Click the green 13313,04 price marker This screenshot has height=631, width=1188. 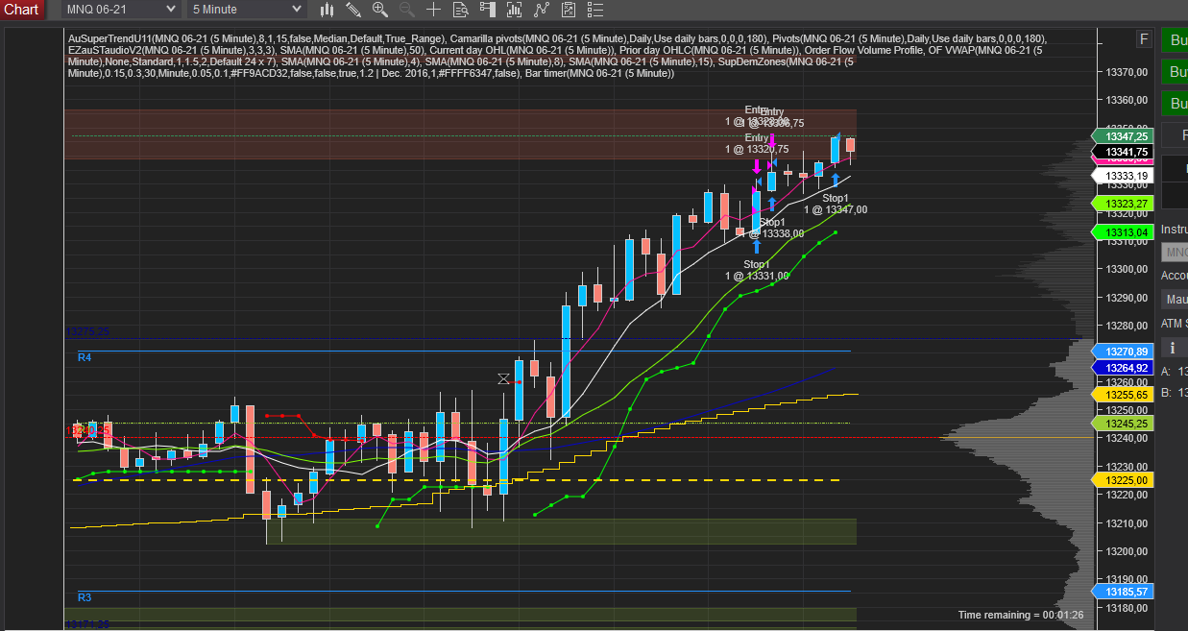pos(1121,232)
